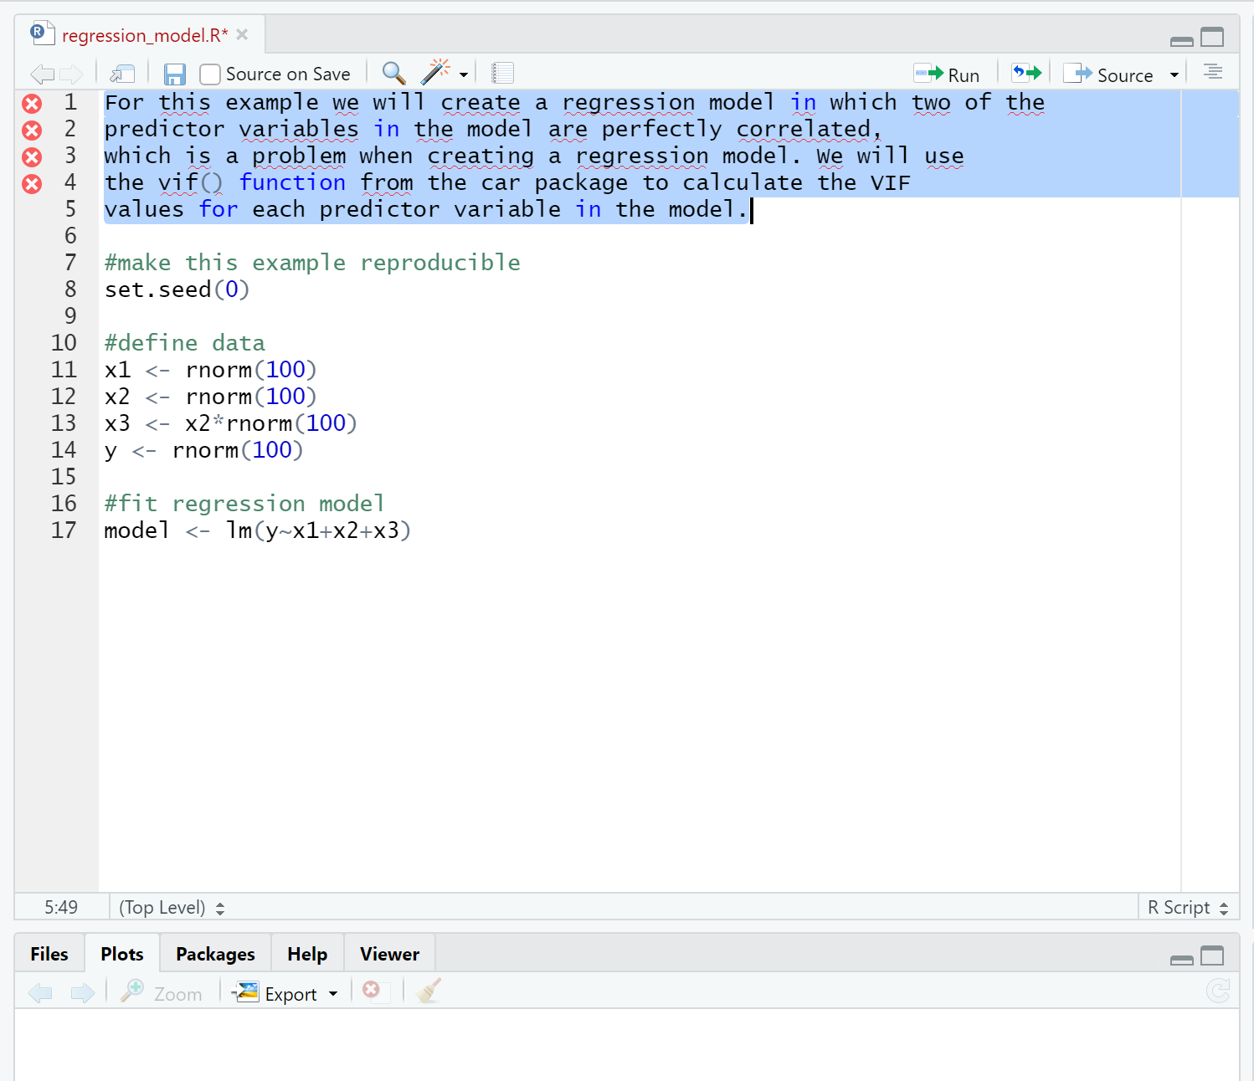Clear all plots with broom icon
Image resolution: width=1254 pixels, height=1081 pixels.
click(429, 991)
